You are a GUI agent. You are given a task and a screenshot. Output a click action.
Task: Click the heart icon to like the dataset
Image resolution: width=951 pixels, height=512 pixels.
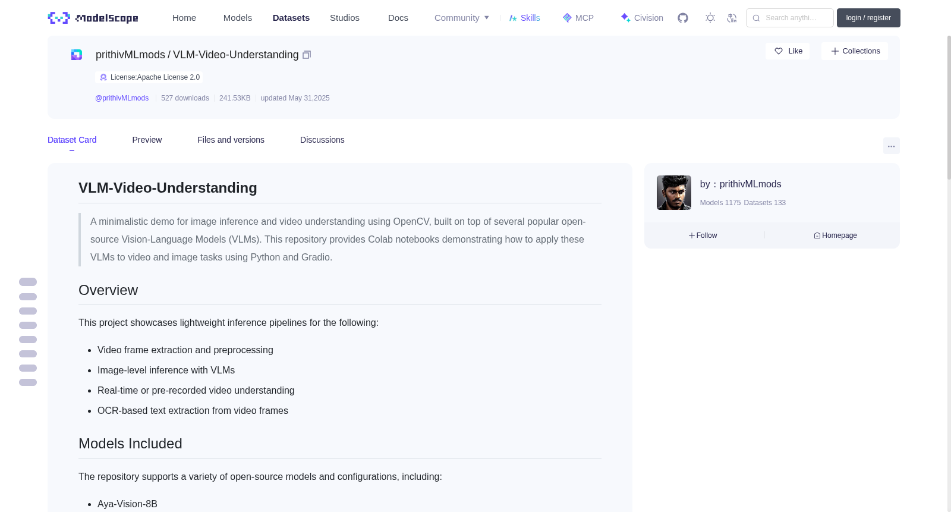click(779, 51)
